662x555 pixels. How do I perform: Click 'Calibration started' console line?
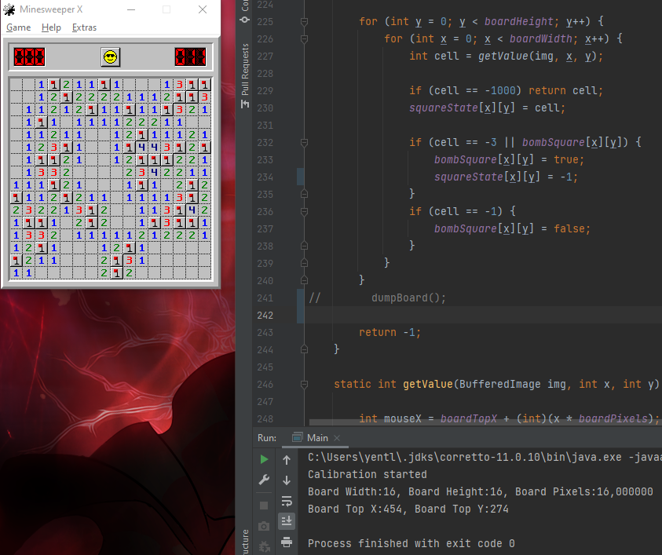[x=368, y=474]
